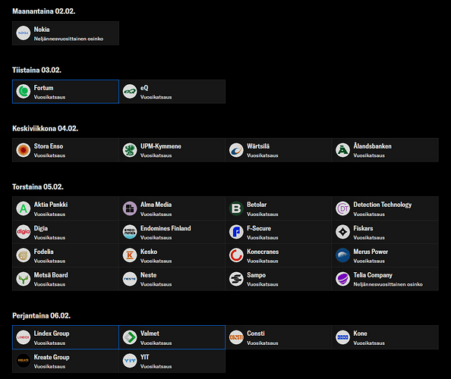The height and width of the screenshot is (379, 451).
Task: Click the eQ logo icon
Action: tap(130, 91)
